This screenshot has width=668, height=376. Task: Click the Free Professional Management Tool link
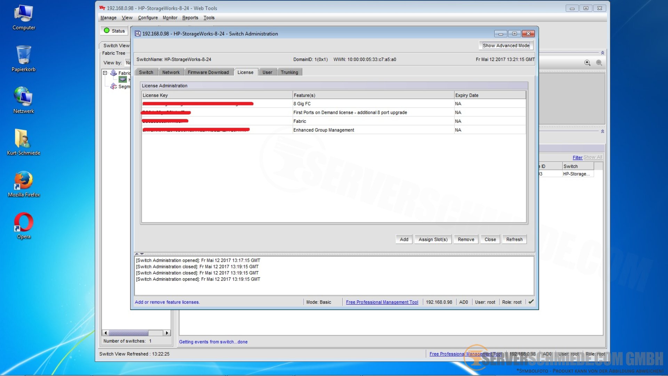(x=382, y=302)
